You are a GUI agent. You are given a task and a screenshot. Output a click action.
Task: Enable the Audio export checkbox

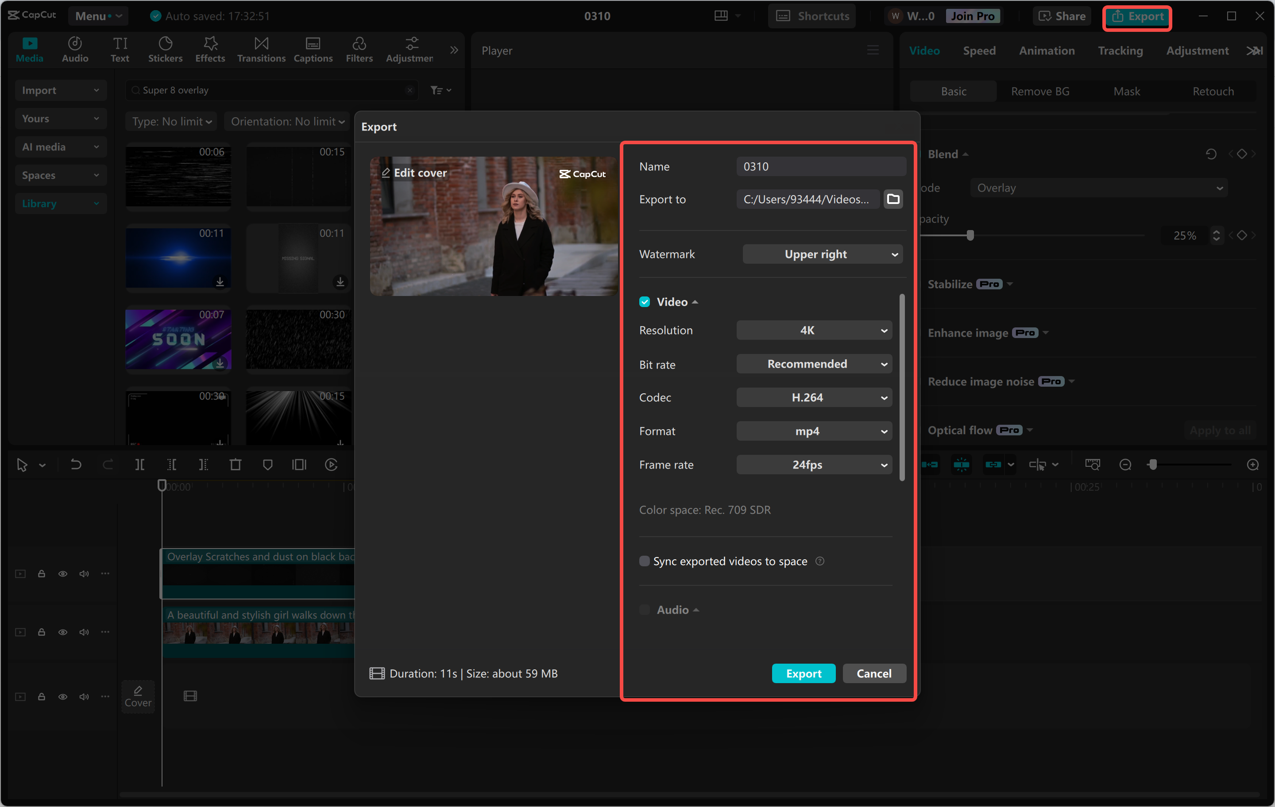click(x=645, y=610)
